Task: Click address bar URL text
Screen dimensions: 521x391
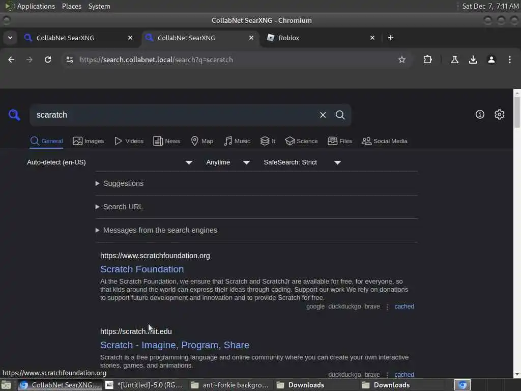Action: 156,60
